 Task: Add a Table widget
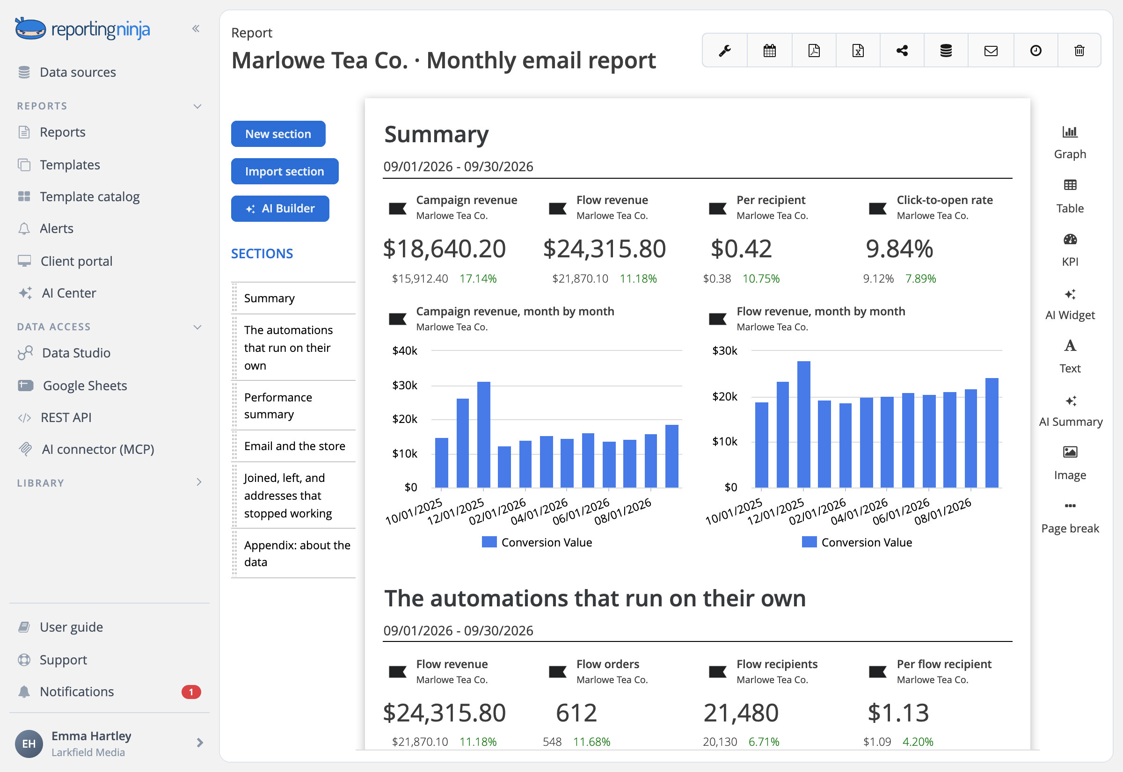tap(1070, 197)
